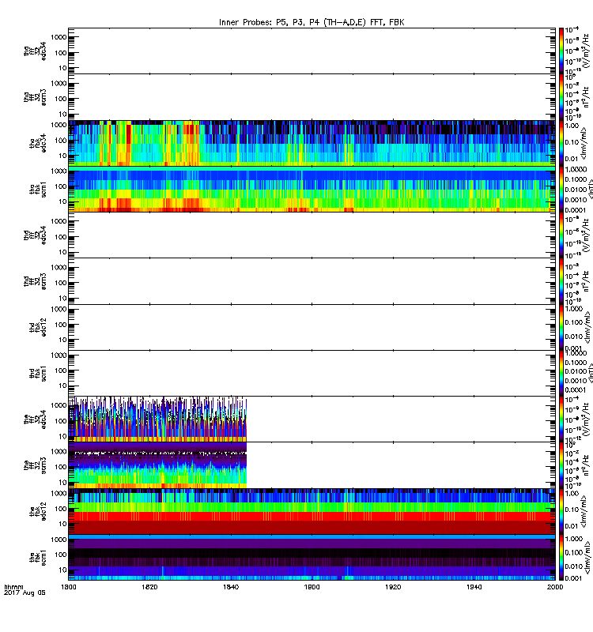The width and height of the screenshot is (593, 632).
Task: Click the "thd fbk scm1" y-axis title
Action: (x=37, y=373)
